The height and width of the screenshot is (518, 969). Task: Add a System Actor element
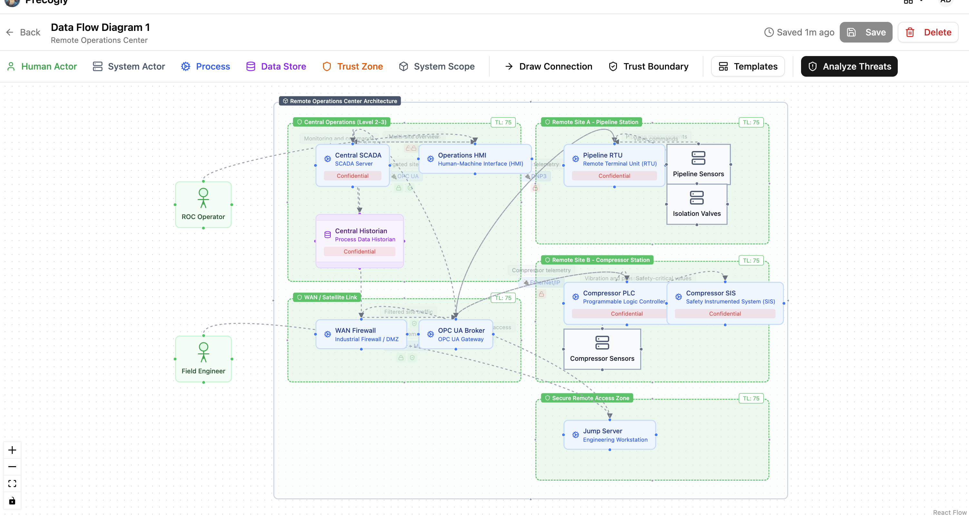129,67
